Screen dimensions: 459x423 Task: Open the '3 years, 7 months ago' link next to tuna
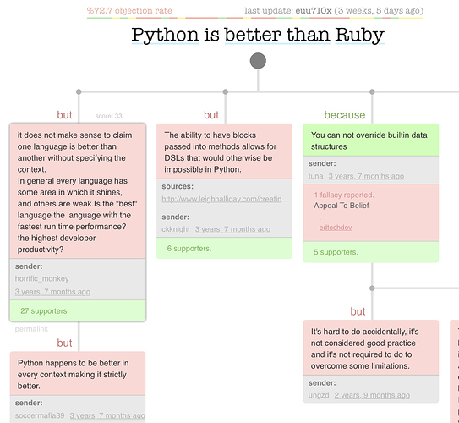click(x=366, y=176)
